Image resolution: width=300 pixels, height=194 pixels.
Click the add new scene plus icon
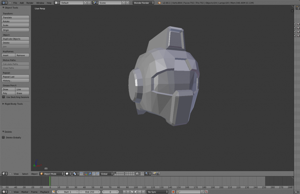[124, 3]
